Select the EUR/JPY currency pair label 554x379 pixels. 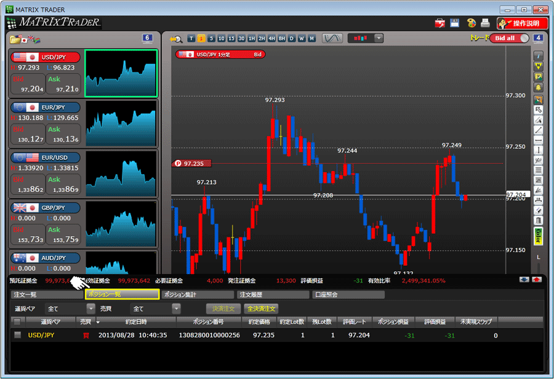(x=46, y=108)
